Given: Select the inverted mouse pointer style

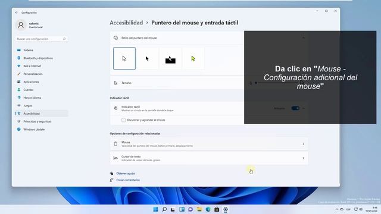Looking at the screenshot, I should coord(170,58).
